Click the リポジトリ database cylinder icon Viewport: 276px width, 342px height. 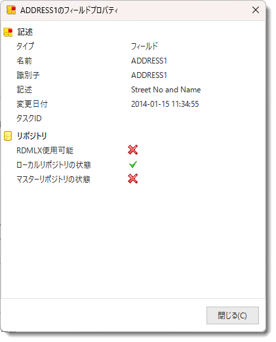click(8, 136)
